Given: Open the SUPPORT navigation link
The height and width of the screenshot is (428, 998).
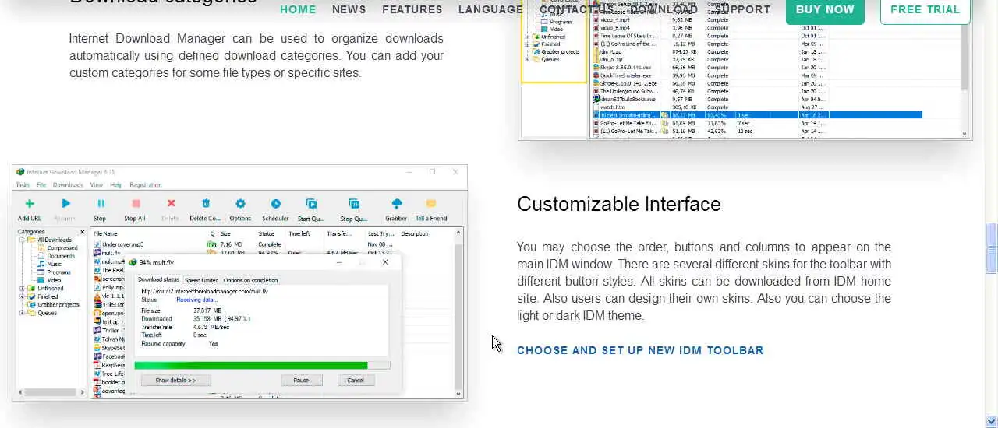Looking at the screenshot, I should click(742, 9).
